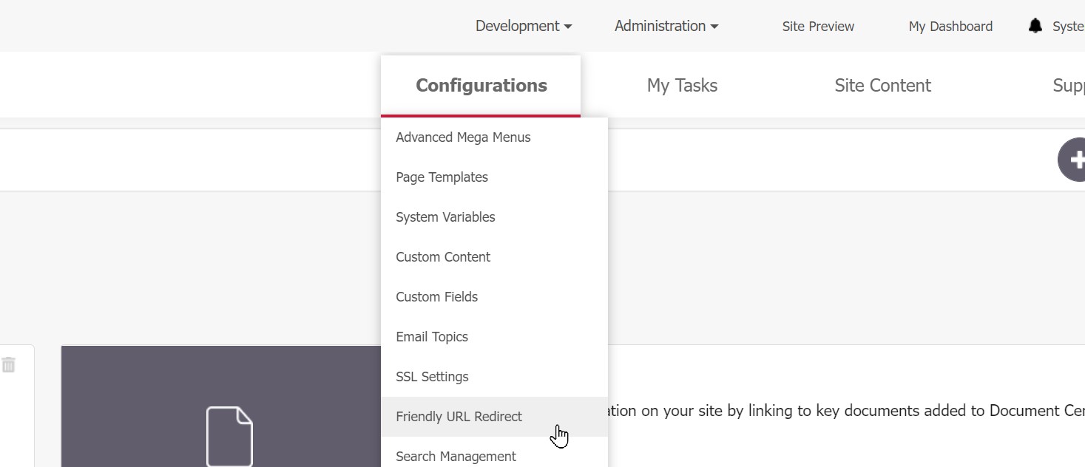Open Email Topics configuration
This screenshot has height=467, width=1085.
(x=432, y=337)
